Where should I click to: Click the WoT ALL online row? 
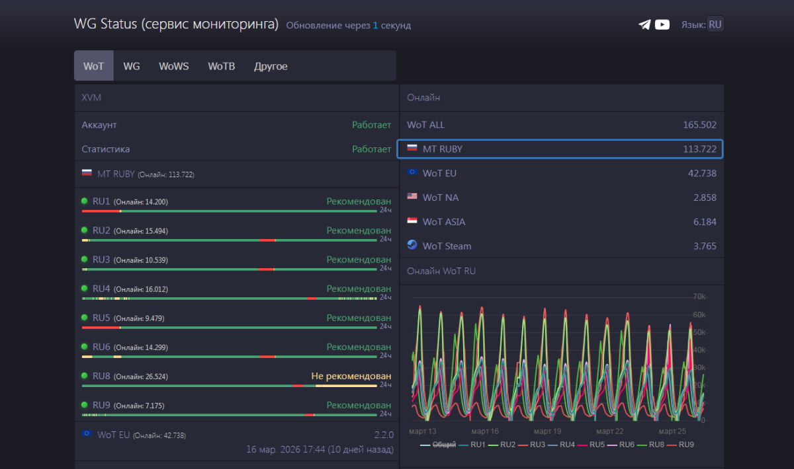561,125
